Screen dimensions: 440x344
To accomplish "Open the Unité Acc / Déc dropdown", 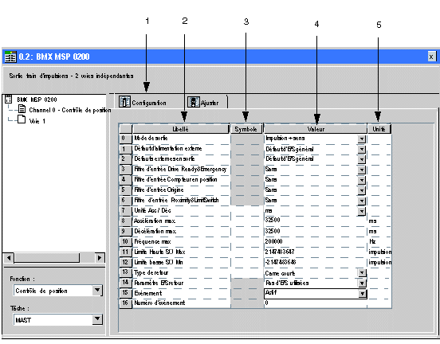I will click(x=362, y=211).
